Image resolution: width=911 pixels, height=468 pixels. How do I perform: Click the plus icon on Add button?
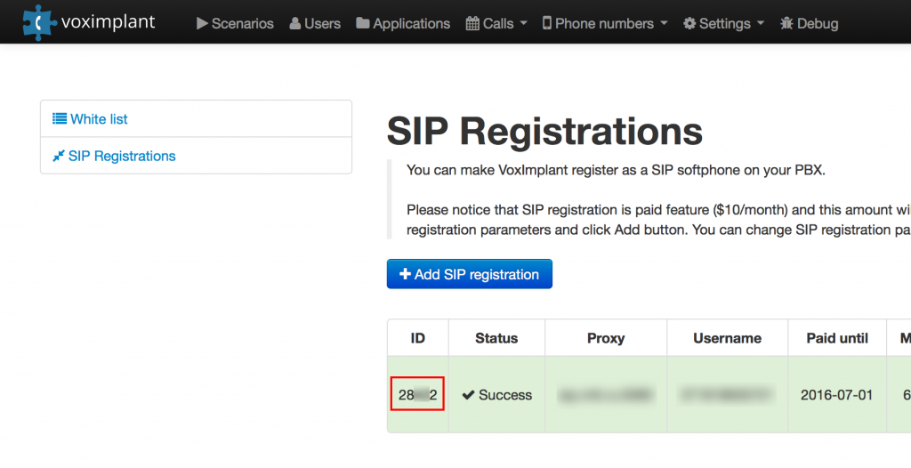click(405, 274)
